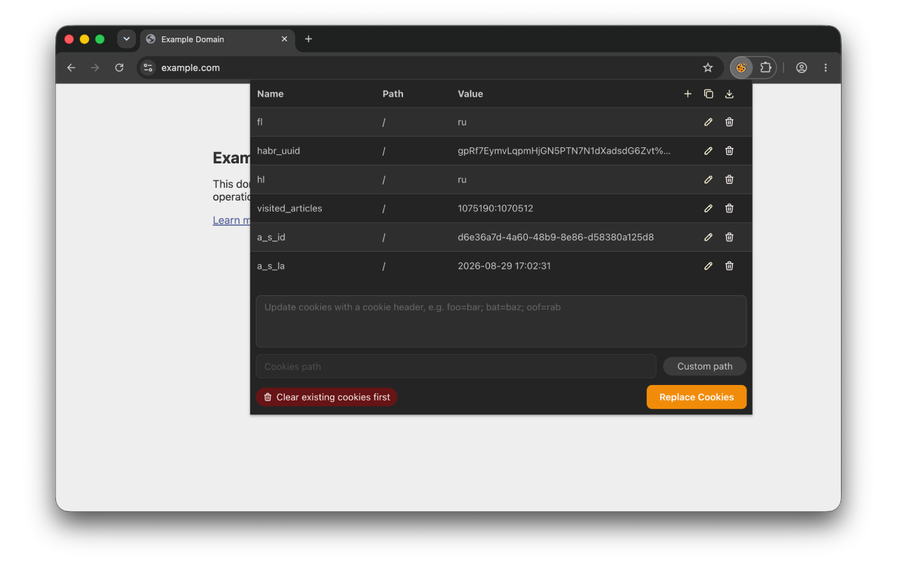Bookmark this page with the star
Viewport: 897px width, 561px height.
tap(708, 68)
